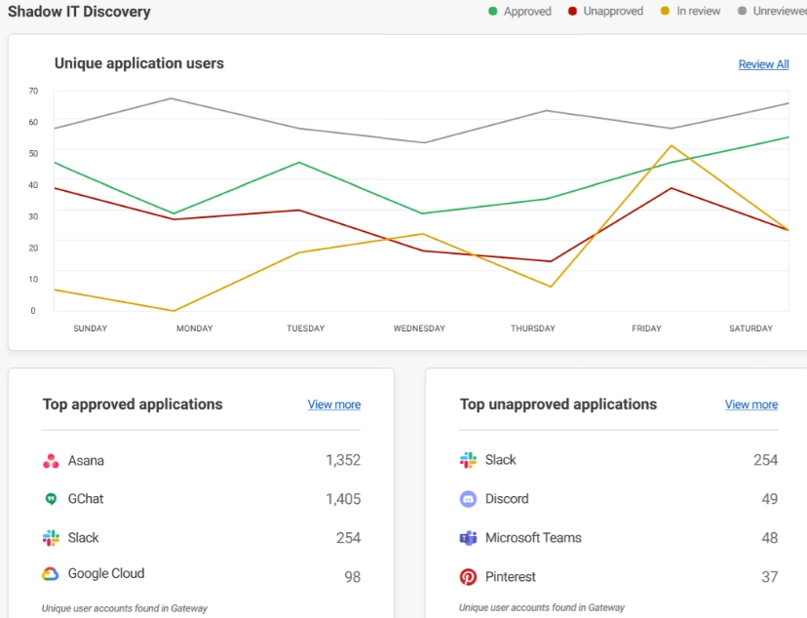Select the Unreviewed legend entry
The width and height of the screenshot is (807, 618).
tap(779, 12)
